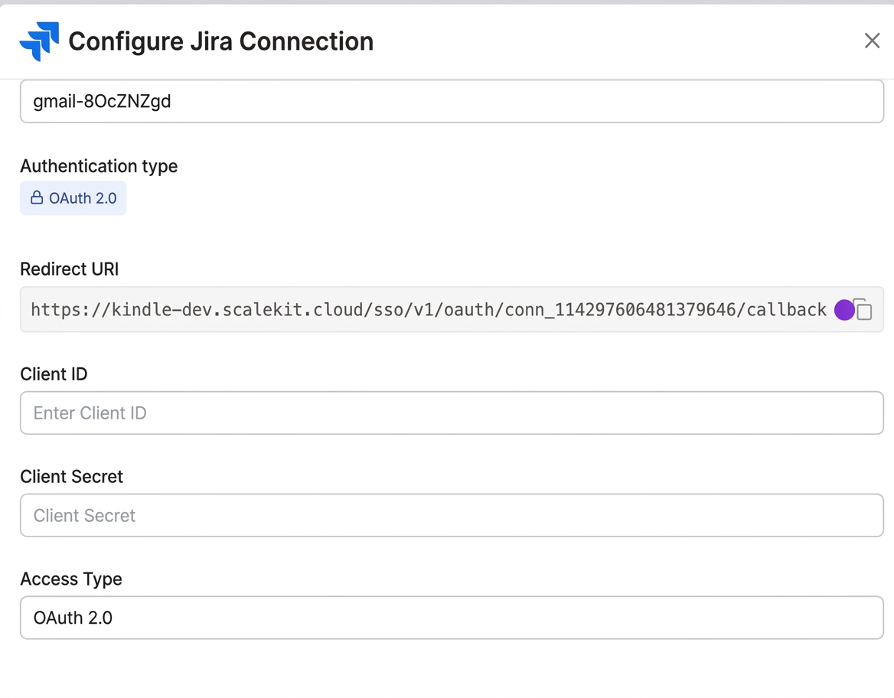894x698 pixels.
Task: Select the OAuth 2.0 authentication type badge
Action: (73, 197)
